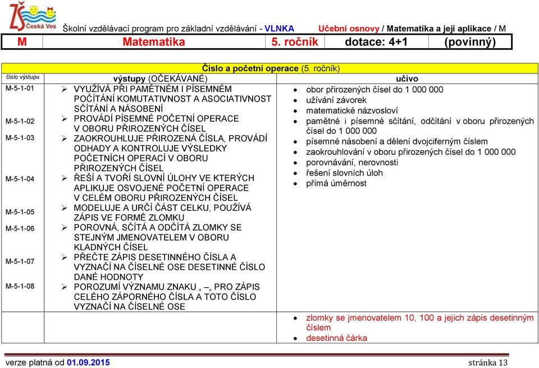The height and width of the screenshot is (368, 539).
Task: Click 'ZÁPIS VE FORMĚ ZLOMKU' line
Action: coord(129,218)
